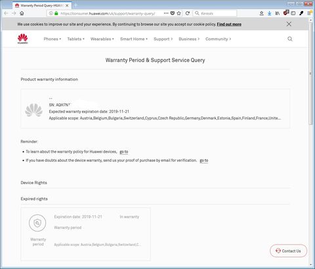This screenshot has width=315, height=269.
Task: Open the Community navigation item
Action: coord(218,39)
